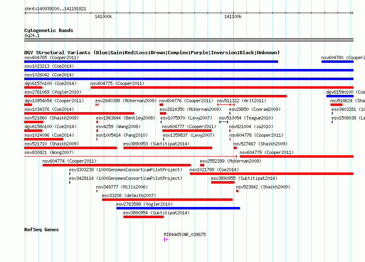Click esv4259 (Wang2008) label
Viewport: 365px width, 262px height.
click(118, 126)
